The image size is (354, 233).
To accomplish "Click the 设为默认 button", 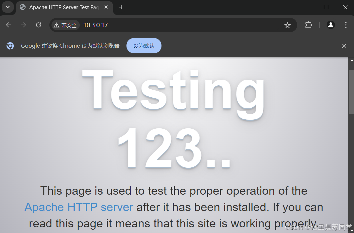I will pos(144,46).
